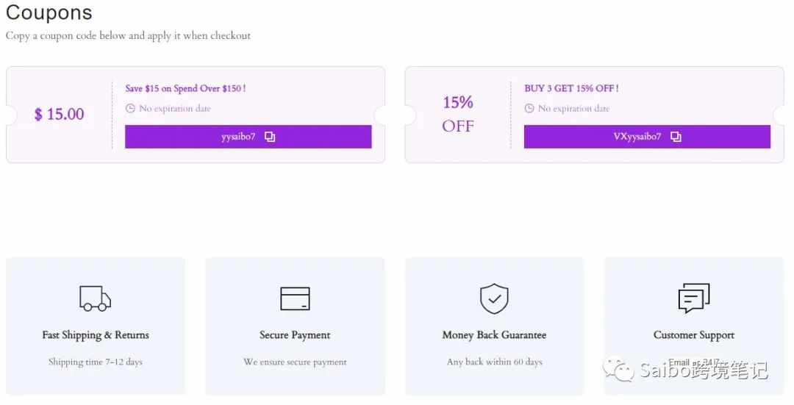Click the $ 15.00 coupon amount
Viewport: 794px width, 405px height.
click(x=60, y=114)
